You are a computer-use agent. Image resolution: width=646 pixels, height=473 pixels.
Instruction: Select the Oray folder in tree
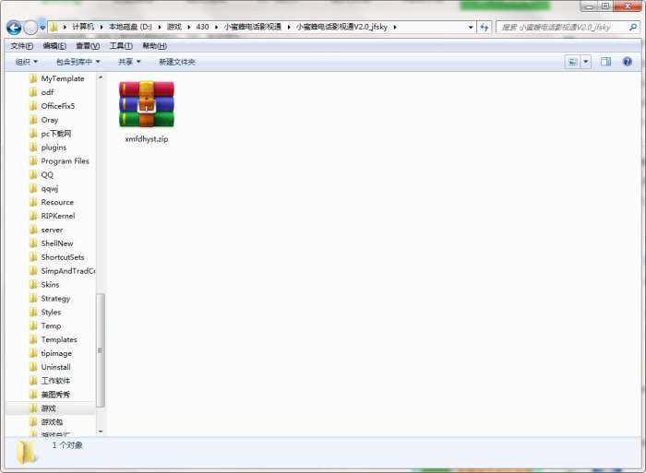click(x=43, y=120)
